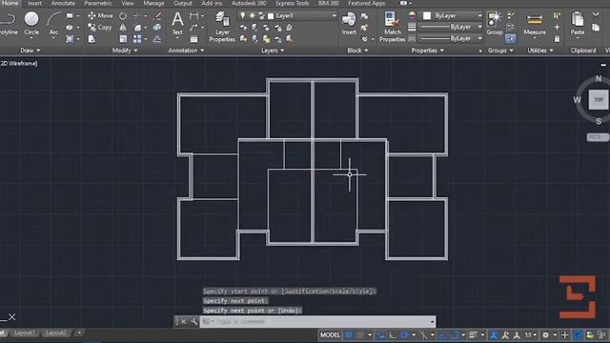The image size is (610, 343).
Task: Select the Erase tool
Action: coord(157,16)
